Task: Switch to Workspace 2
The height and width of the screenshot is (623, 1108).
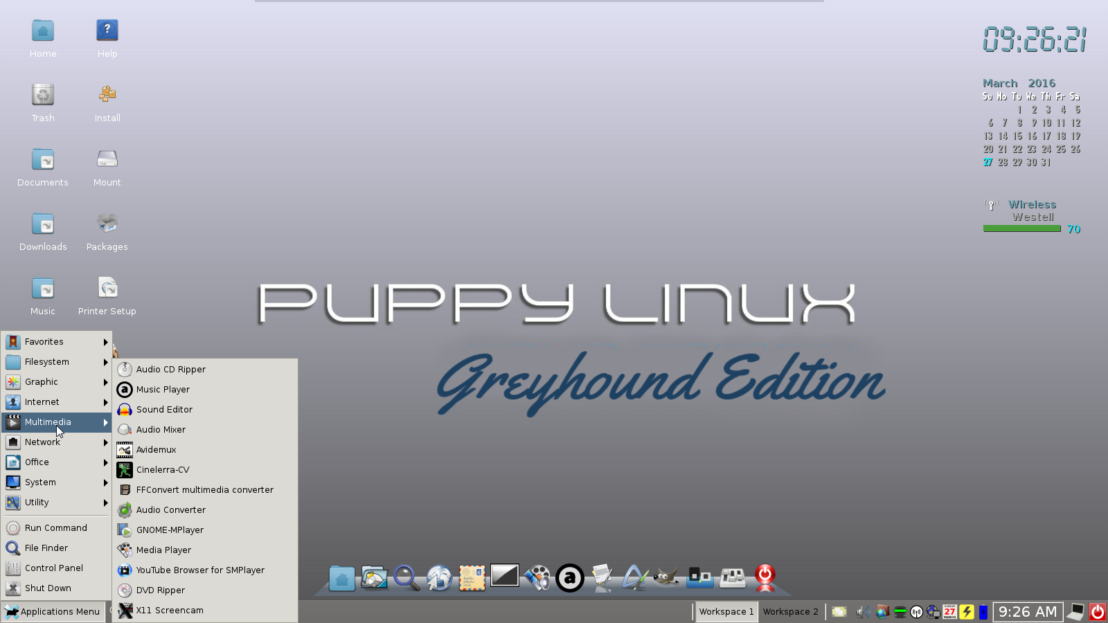Action: click(x=791, y=612)
